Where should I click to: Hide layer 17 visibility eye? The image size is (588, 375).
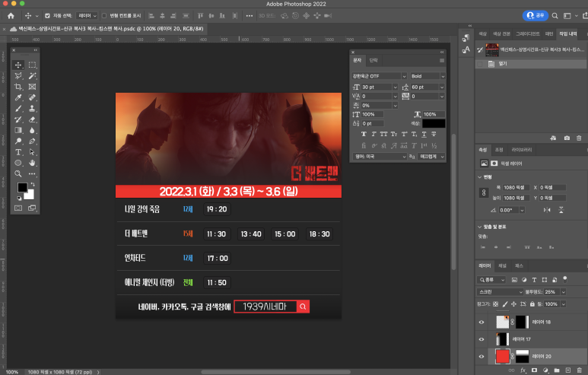[482, 339]
